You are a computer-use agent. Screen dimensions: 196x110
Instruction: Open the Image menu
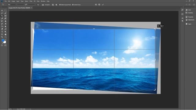[x=13, y=1]
